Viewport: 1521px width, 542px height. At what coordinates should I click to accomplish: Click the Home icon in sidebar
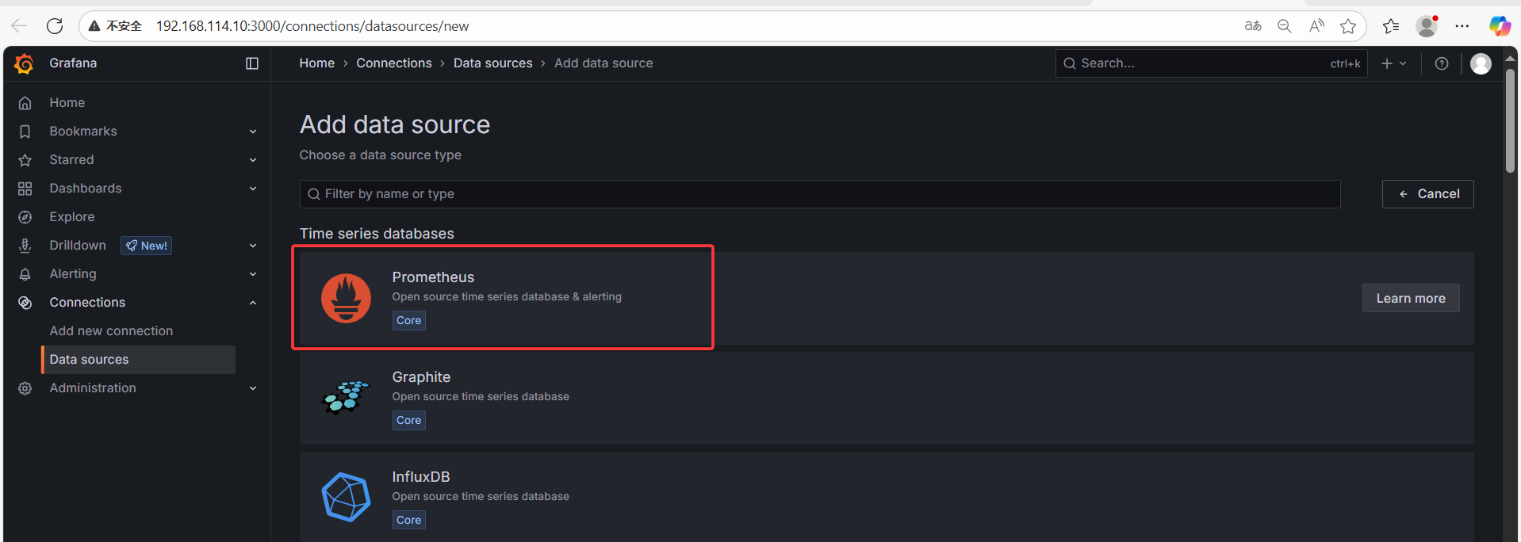pos(25,103)
